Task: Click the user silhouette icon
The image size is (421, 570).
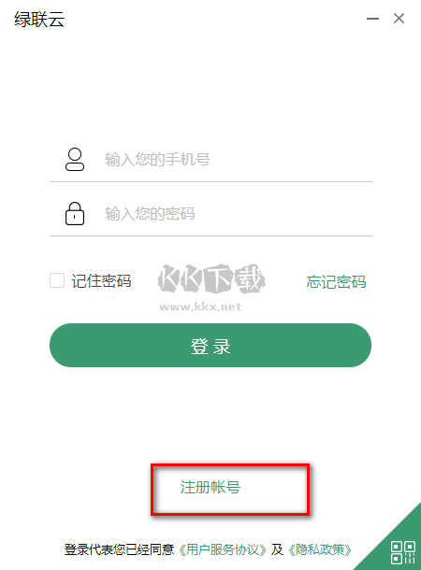Action: pyautogui.click(x=75, y=159)
